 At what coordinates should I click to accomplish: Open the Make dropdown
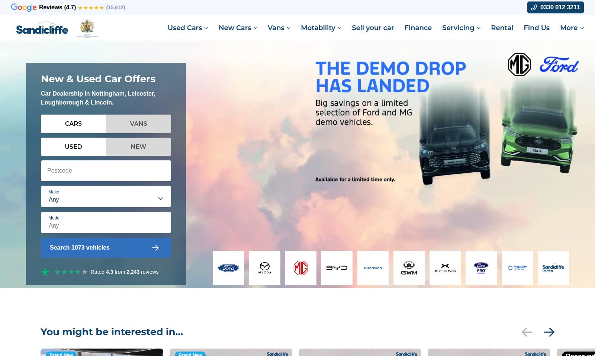106,196
